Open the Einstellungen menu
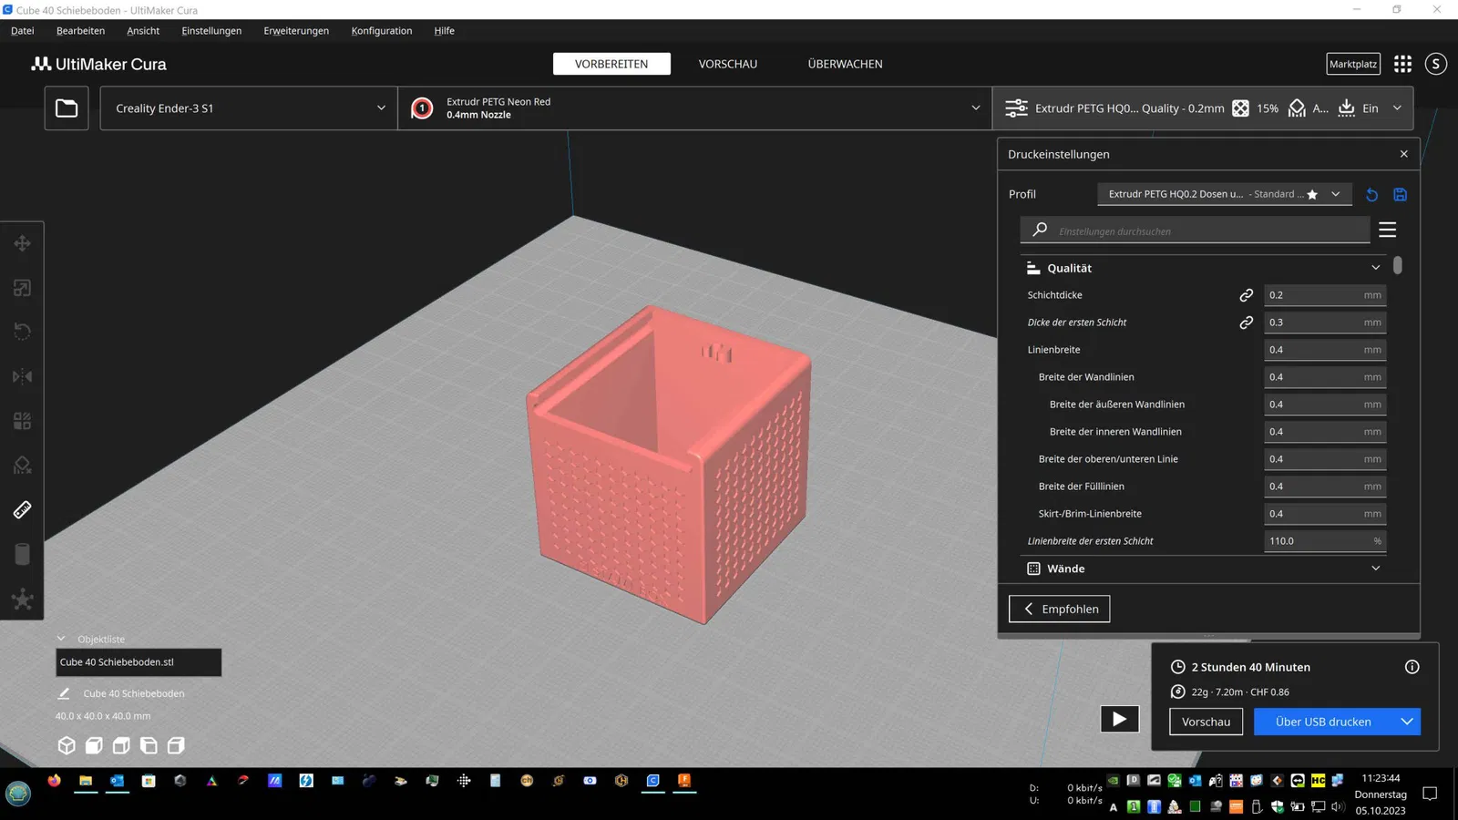The width and height of the screenshot is (1458, 820). [211, 31]
